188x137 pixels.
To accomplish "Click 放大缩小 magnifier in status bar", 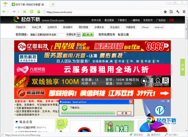I will click(x=171, y=135).
